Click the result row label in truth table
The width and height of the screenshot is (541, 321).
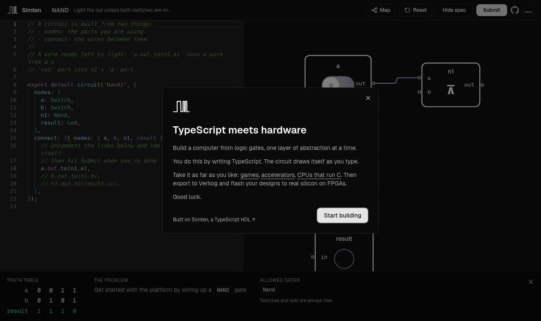17,311
